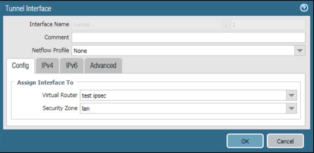Click the Interface Name field showing tunnel
The height and width of the screenshot is (153, 314).
[147, 25]
